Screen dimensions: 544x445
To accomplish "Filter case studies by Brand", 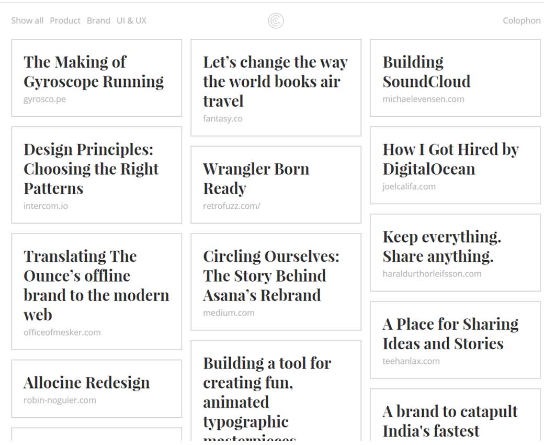I will point(98,21).
